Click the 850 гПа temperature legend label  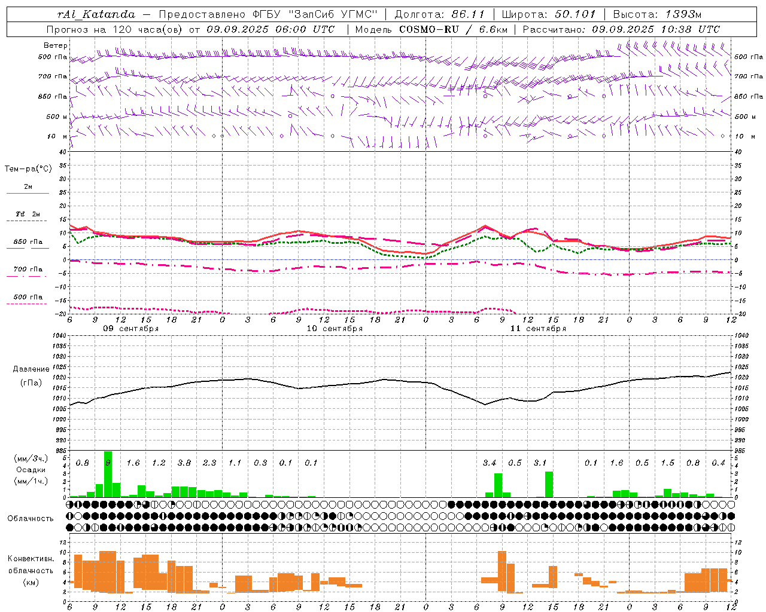coord(28,242)
